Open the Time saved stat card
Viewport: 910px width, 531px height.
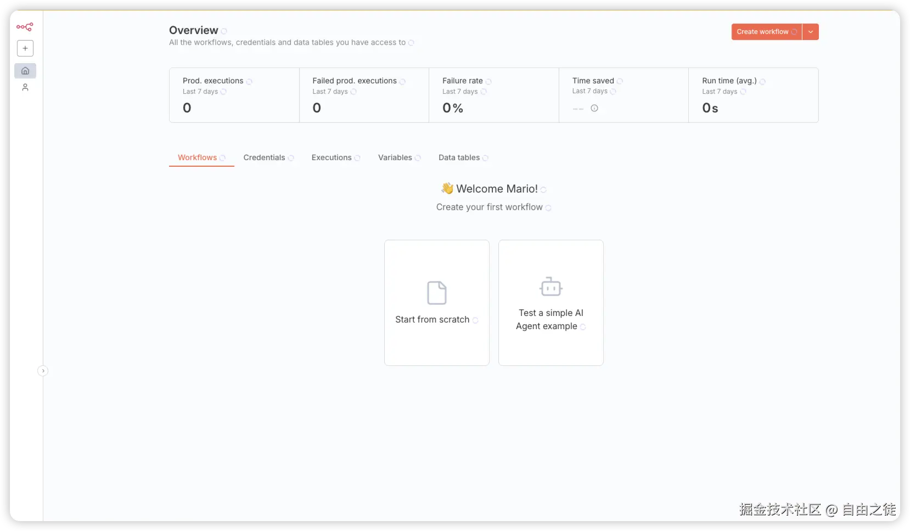(x=624, y=95)
